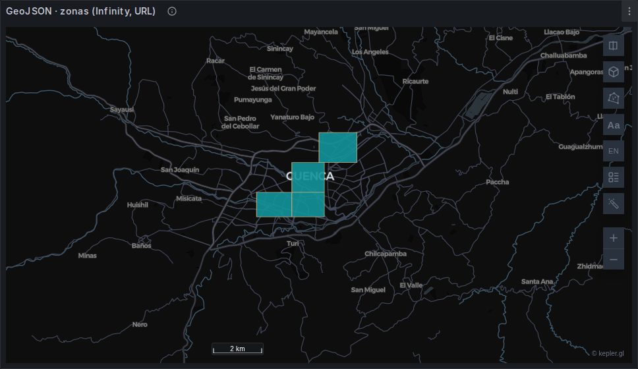Click the Huishil map label

pos(138,205)
